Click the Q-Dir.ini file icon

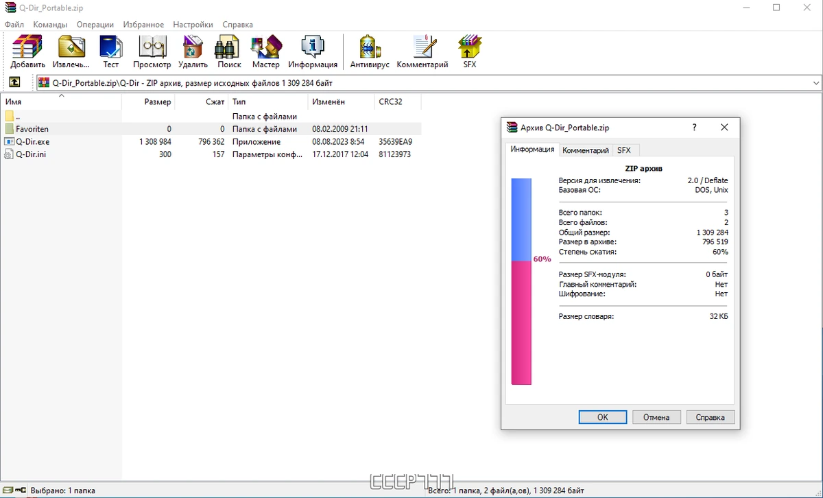[x=9, y=154]
